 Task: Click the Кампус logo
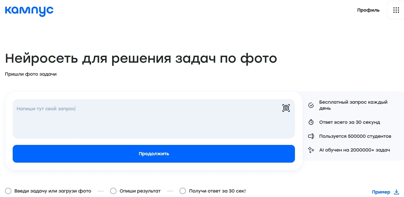click(29, 11)
